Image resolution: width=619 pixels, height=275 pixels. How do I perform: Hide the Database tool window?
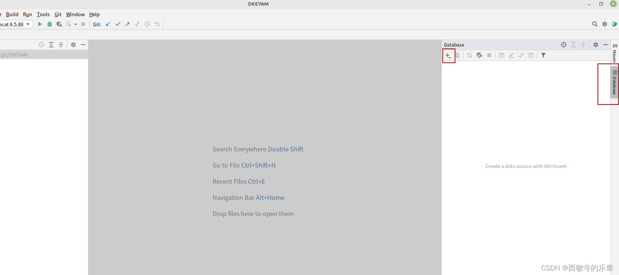coord(605,45)
